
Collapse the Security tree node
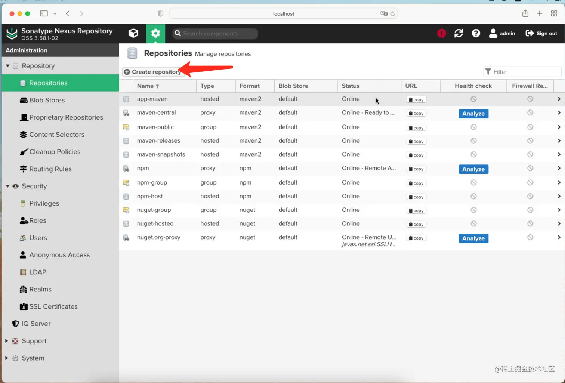(7, 186)
